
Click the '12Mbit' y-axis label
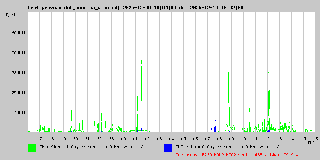(x=19, y=113)
